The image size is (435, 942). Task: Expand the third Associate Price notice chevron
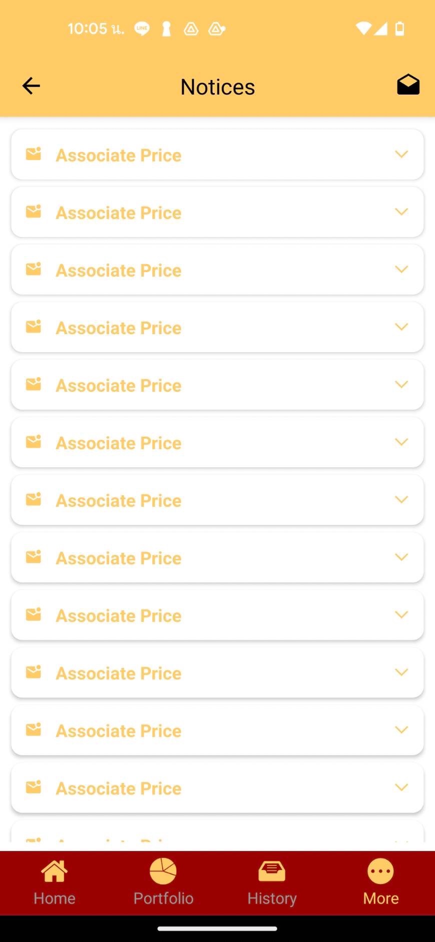[401, 269]
